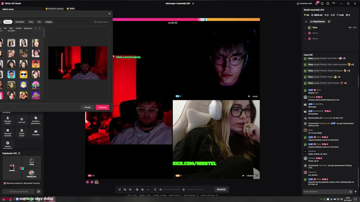Click the effect preview video
The width and height of the screenshot is (360, 202).
[78, 63]
